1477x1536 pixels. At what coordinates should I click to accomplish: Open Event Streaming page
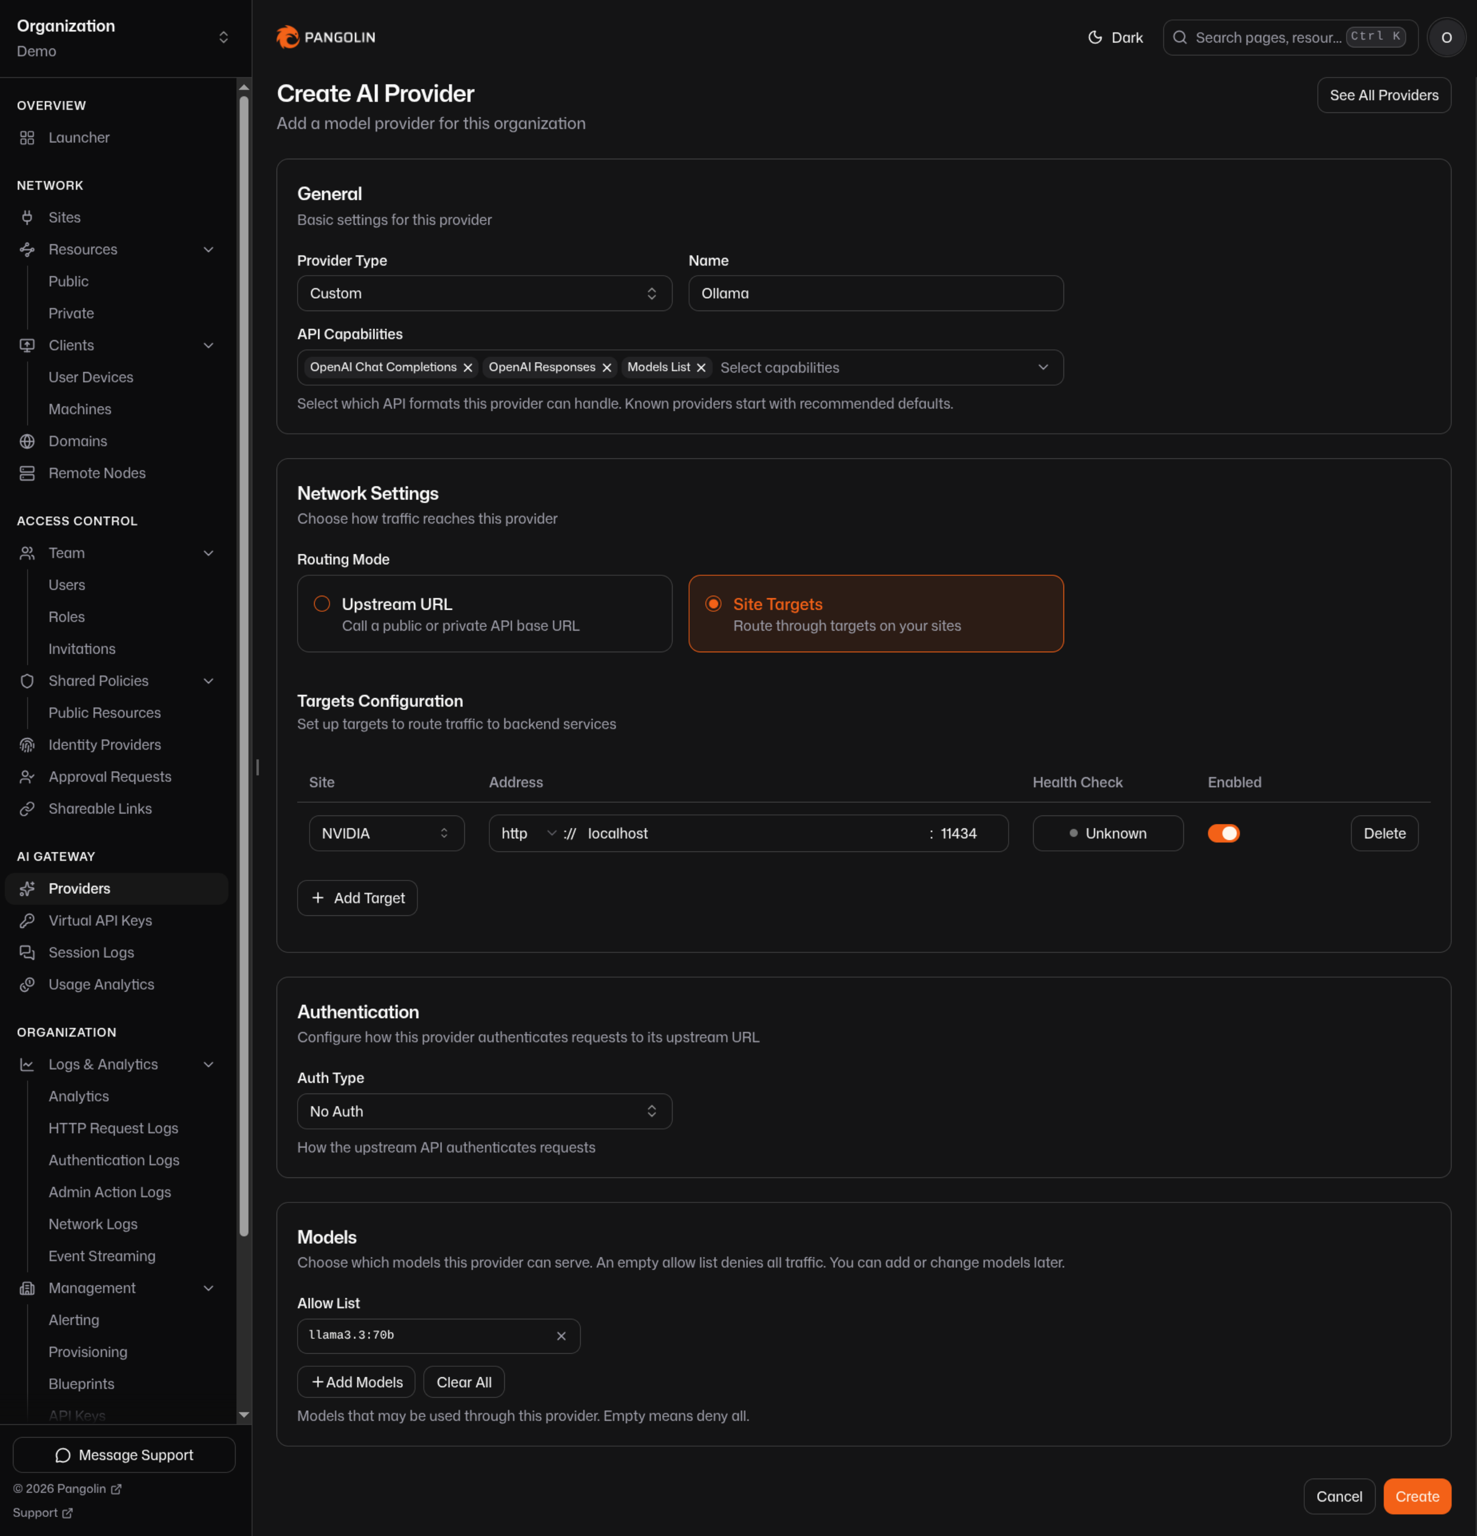pyautogui.click(x=102, y=1256)
